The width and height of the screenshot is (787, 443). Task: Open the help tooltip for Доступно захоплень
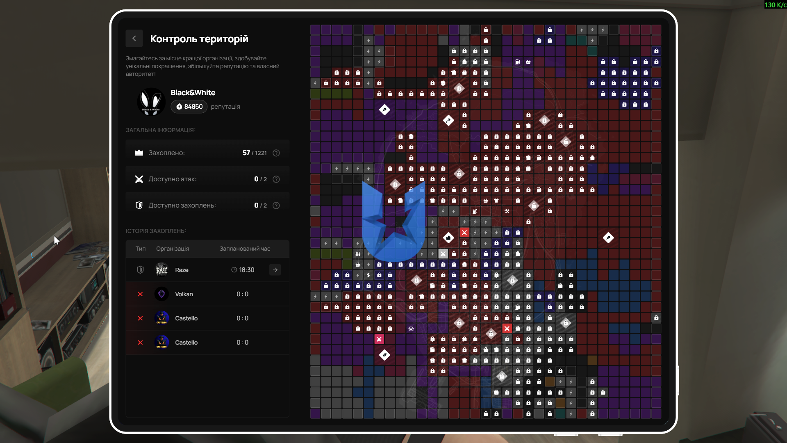tap(276, 206)
